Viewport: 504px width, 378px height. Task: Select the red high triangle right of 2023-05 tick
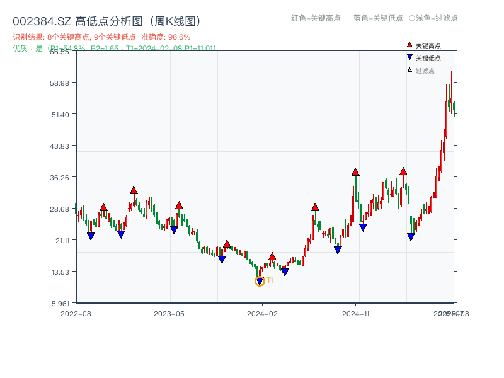179,205
